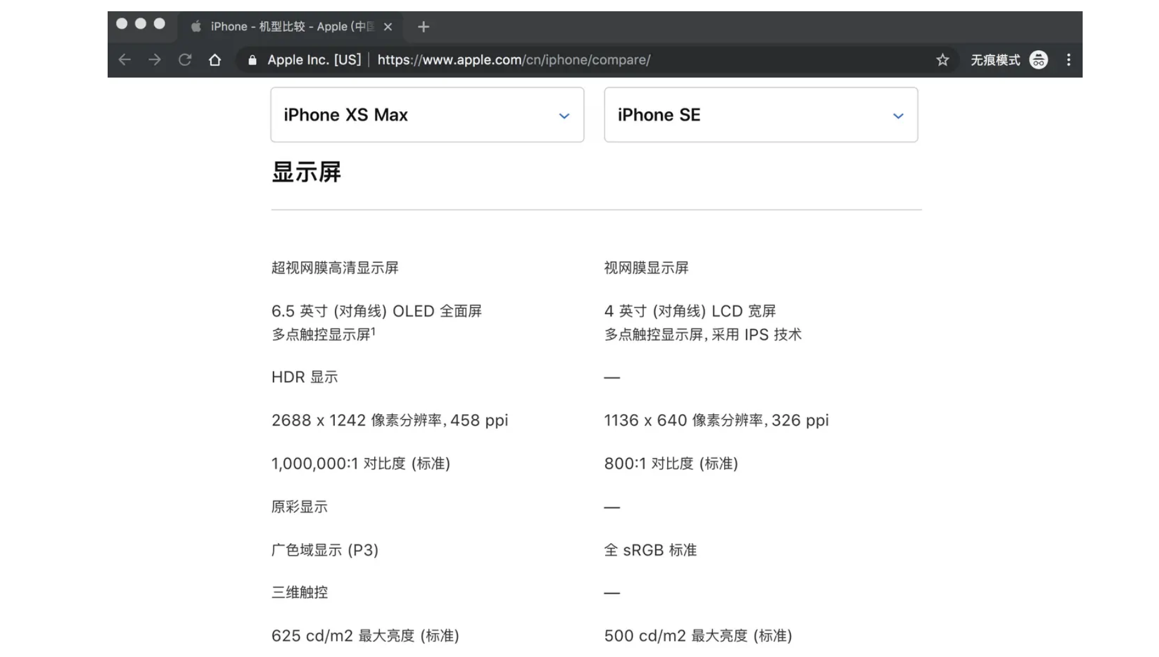The width and height of the screenshot is (1159, 657).
Task: Close the iPhone 机型比较 tab
Action: point(388,27)
